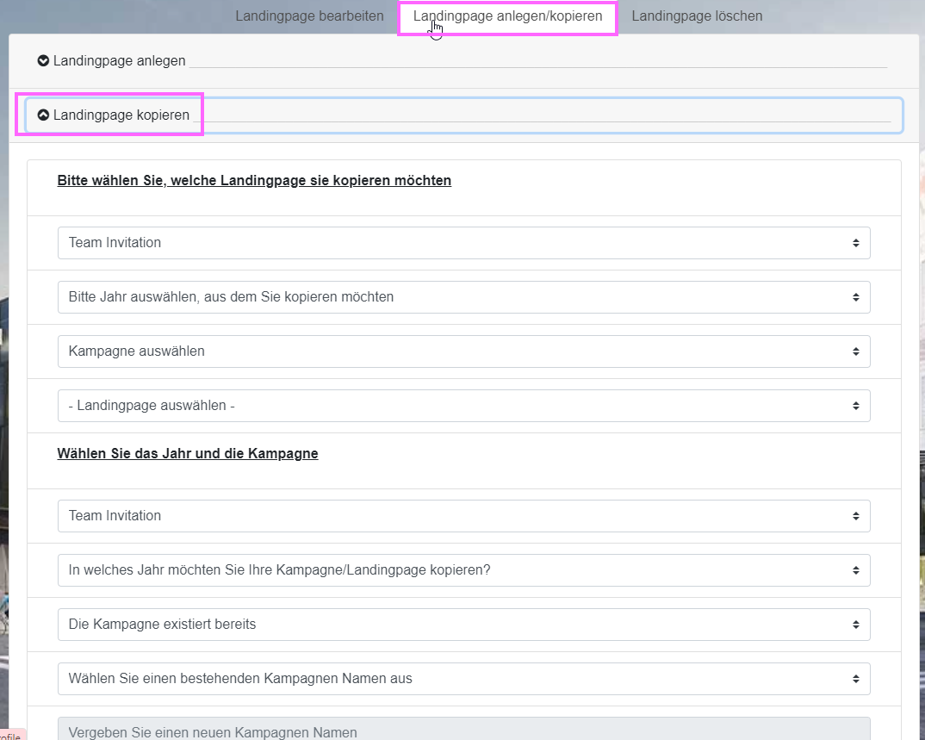Click the profile badge in bottom-left corner
The height and width of the screenshot is (740, 925).
[10, 735]
